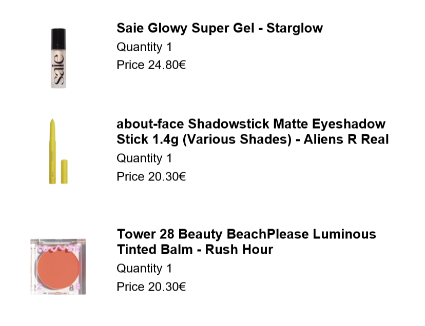Click the detached yellow Shadowstick cap
425x326 pixels.
point(64,172)
